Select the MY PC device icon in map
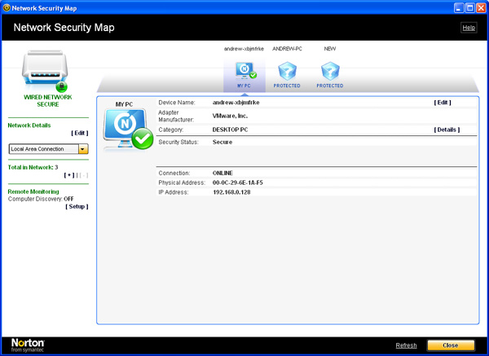Viewport: 489px width, 356px height. (x=245, y=71)
